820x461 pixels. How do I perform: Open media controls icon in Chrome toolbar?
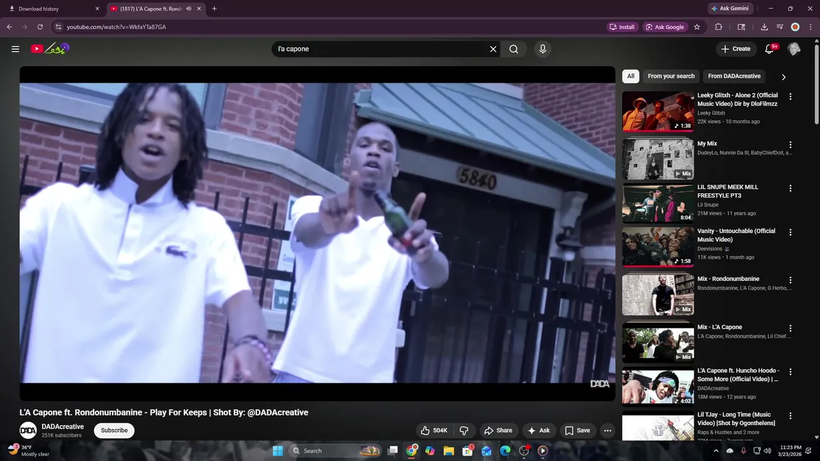pos(780,27)
